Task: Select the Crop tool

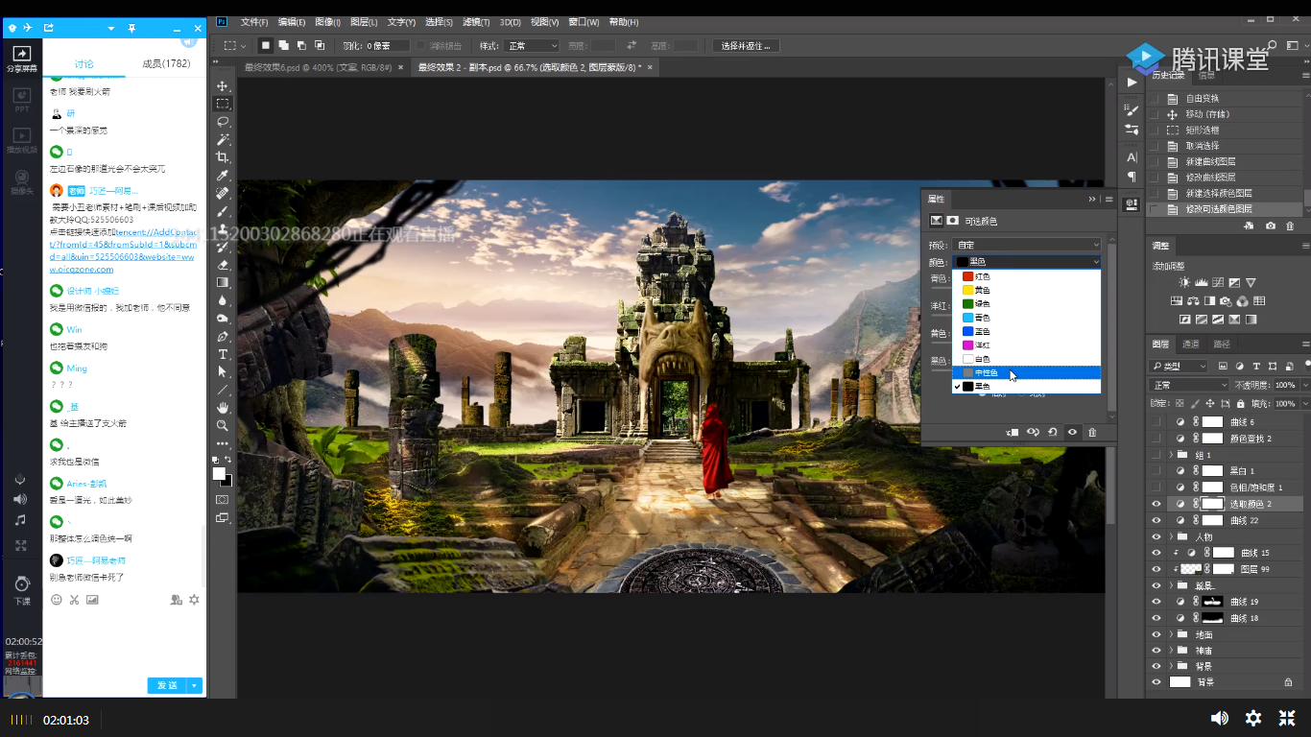Action: tap(223, 157)
